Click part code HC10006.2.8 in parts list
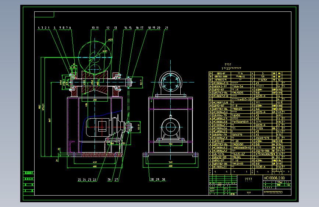This screenshot has width=319, height=207. [220, 122]
